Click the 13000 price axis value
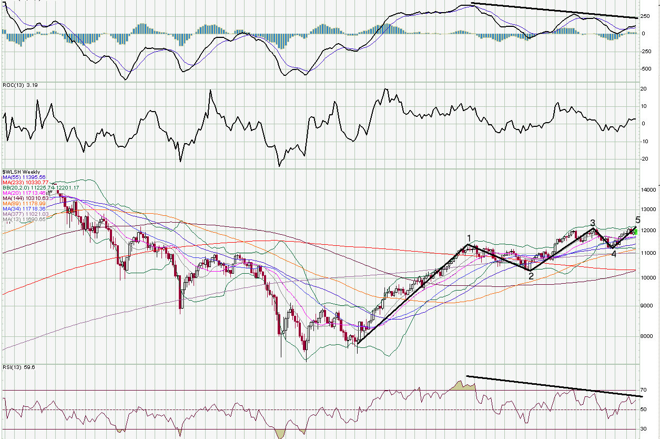This screenshot has height=439, width=660. 649,209
